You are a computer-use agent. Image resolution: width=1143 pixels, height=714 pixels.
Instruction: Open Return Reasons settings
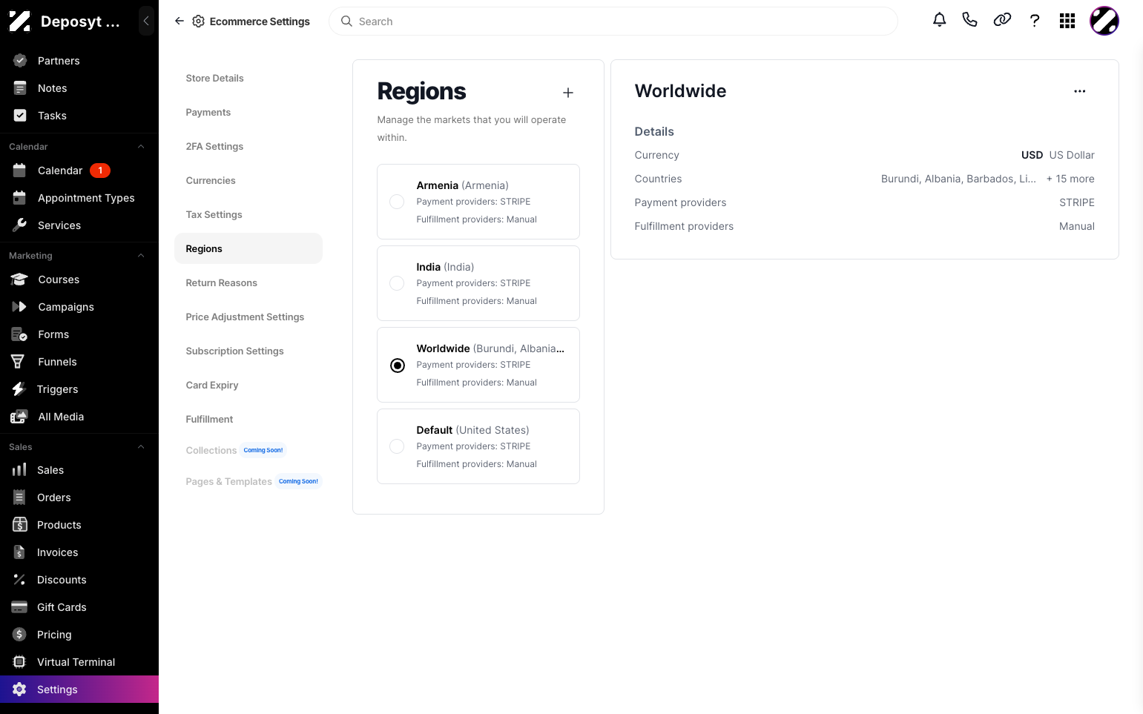pyautogui.click(x=221, y=283)
